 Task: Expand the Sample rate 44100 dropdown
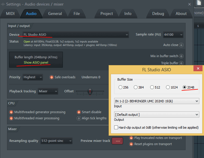(x=173, y=35)
